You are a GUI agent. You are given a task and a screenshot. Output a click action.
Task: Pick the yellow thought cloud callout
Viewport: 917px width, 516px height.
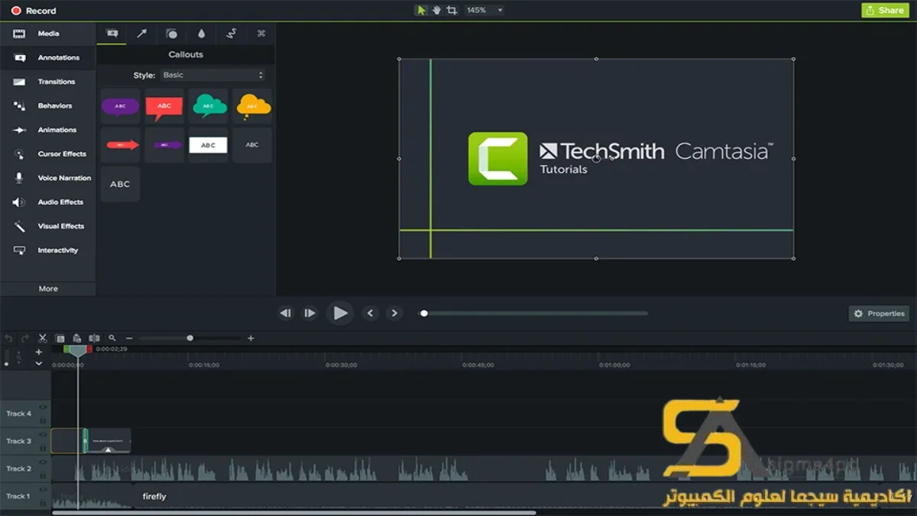pos(253,106)
